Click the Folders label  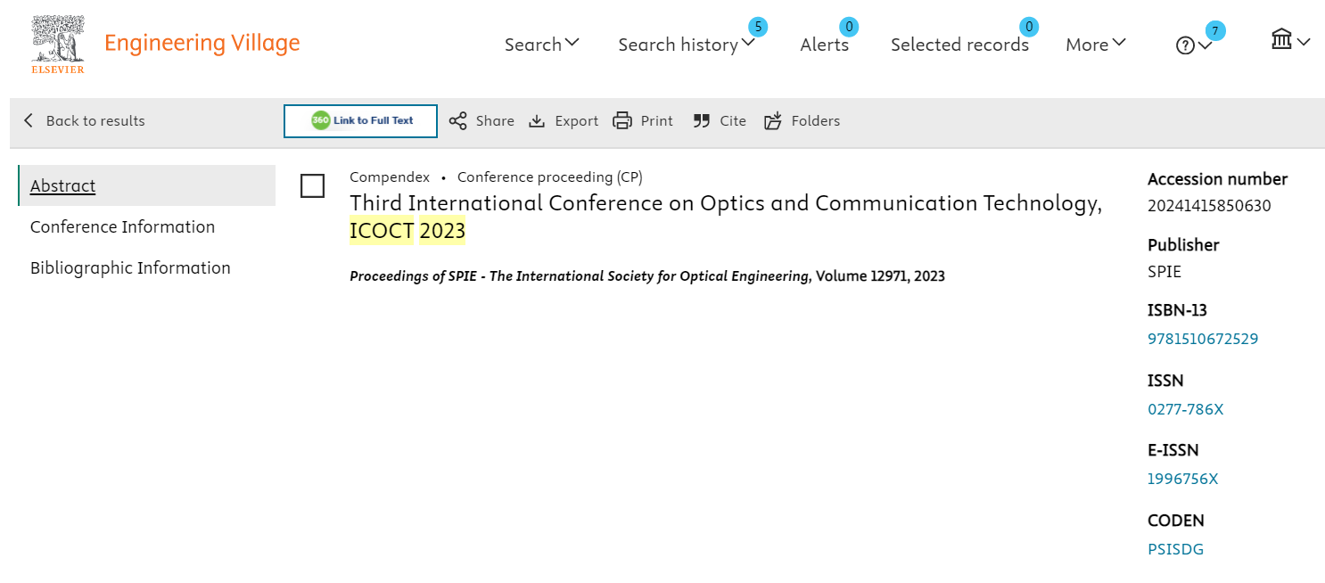coord(816,120)
